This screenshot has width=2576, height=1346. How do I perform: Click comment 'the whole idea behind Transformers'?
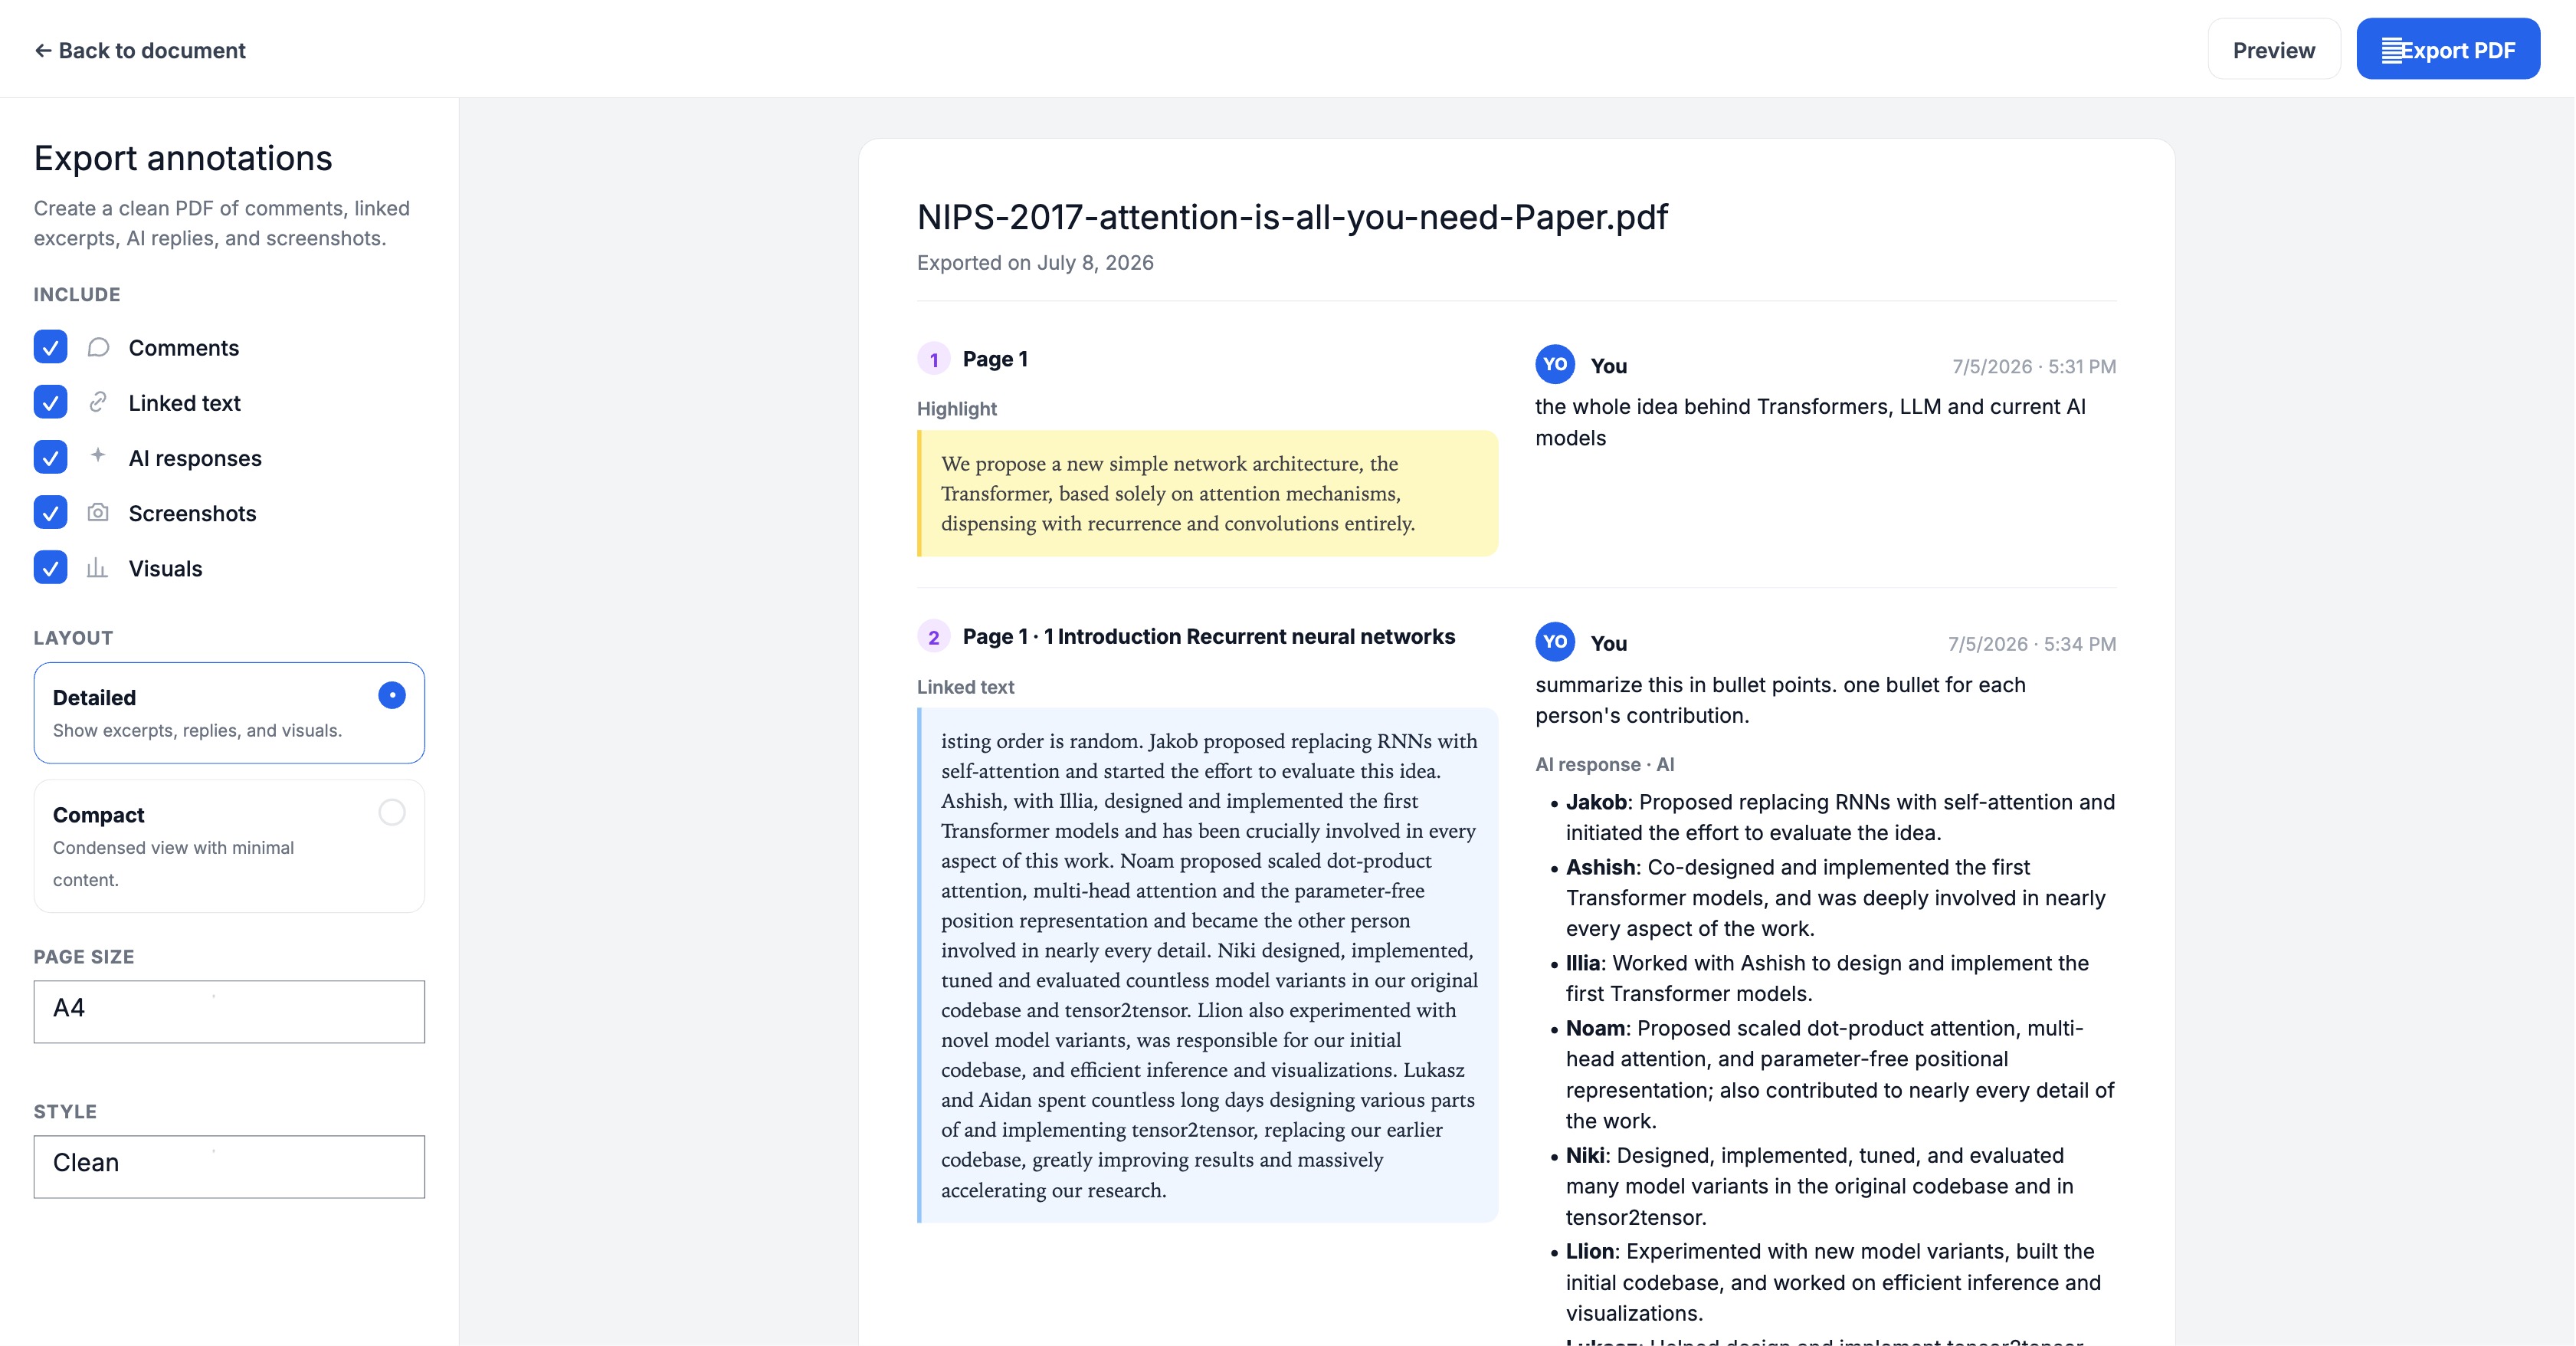pyautogui.click(x=1810, y=422)
